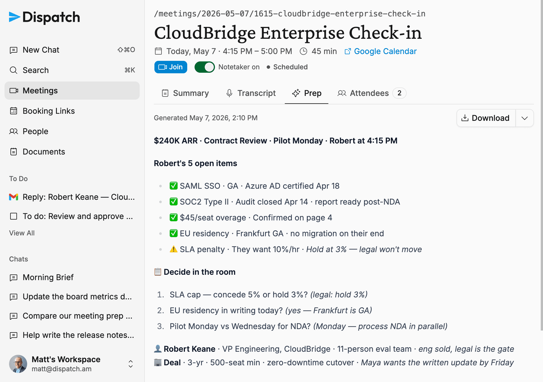Image resolution: width=543 pixels, height=382 pixels.
Task: Open Documents in the sidebar
Action: click(72, 152)
